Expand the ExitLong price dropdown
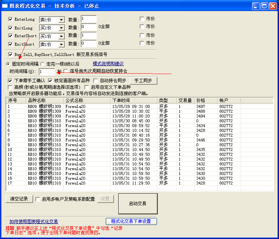279x239 pixels. (x=62, y=28)
